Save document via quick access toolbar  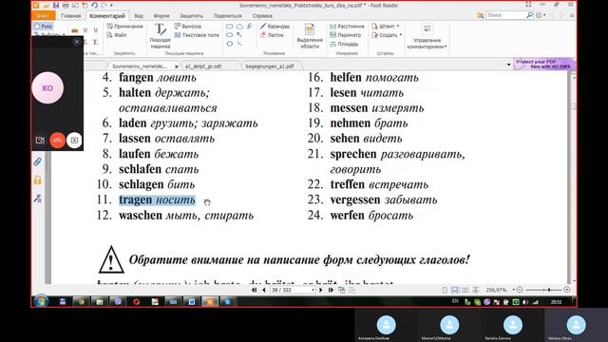56,6
